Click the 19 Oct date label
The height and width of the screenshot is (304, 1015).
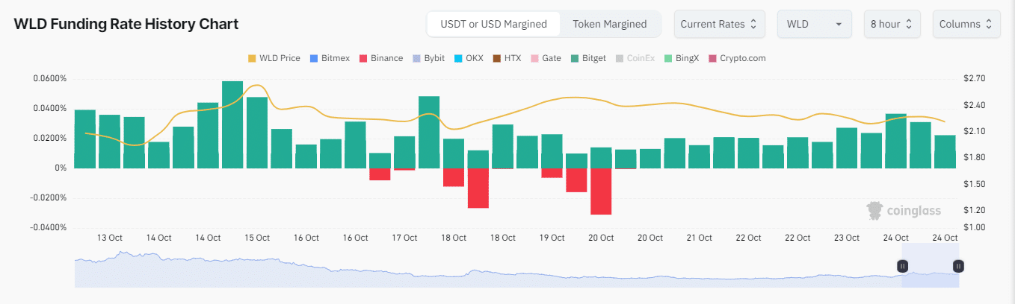(x=552, y=238)
